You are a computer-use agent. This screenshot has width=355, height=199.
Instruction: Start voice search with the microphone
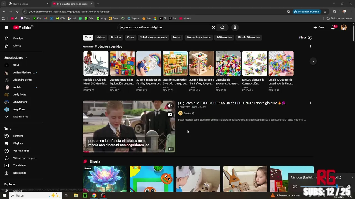click(x=235, y=27)
